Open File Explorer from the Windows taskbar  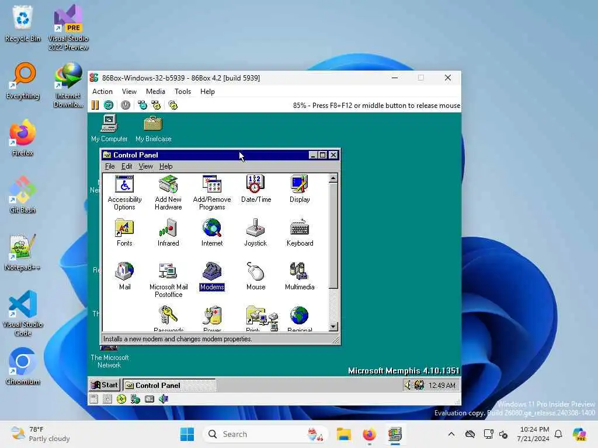tap(343, 434)
